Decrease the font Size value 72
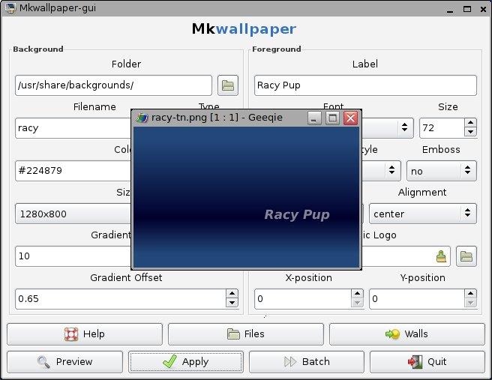 [x=470, y=132]
